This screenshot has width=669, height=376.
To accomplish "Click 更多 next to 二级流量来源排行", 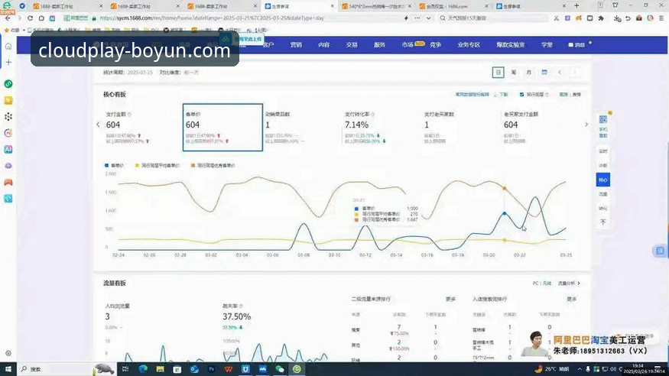I will [x=450, y=300].
